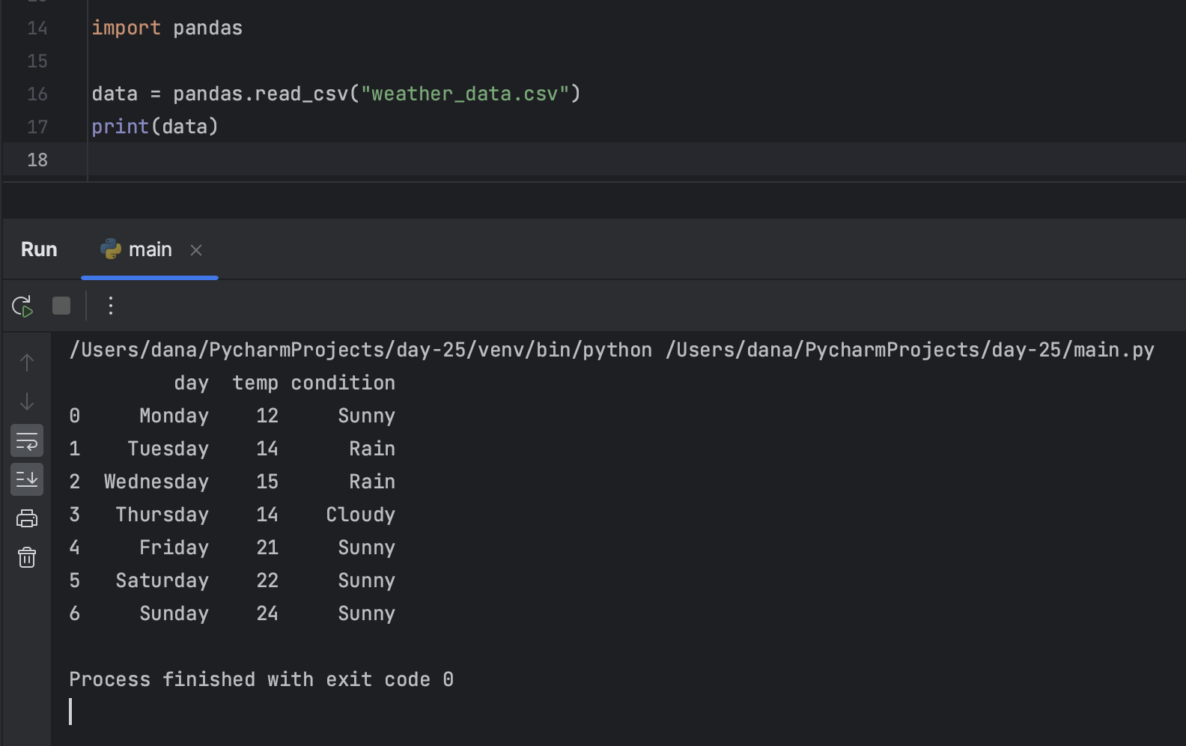Click 'Wednesday' in the output table
The width and height of the screenshot is (1186, 746).
coord(156,482)
